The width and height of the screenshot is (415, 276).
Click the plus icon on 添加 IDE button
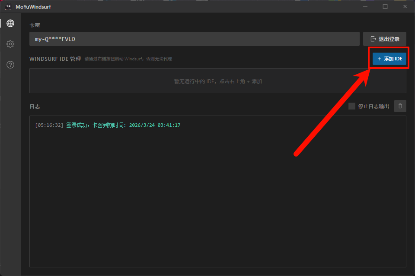379,59
